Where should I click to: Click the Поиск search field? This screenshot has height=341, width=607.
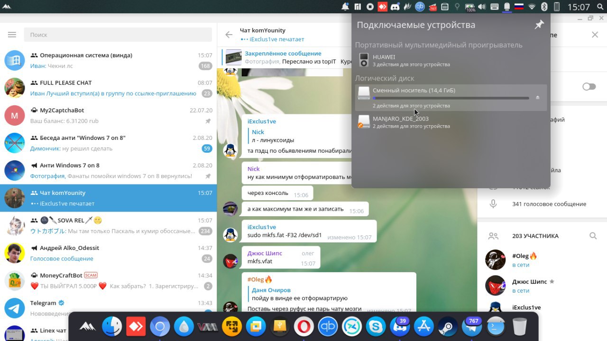[x=118, y=35]
